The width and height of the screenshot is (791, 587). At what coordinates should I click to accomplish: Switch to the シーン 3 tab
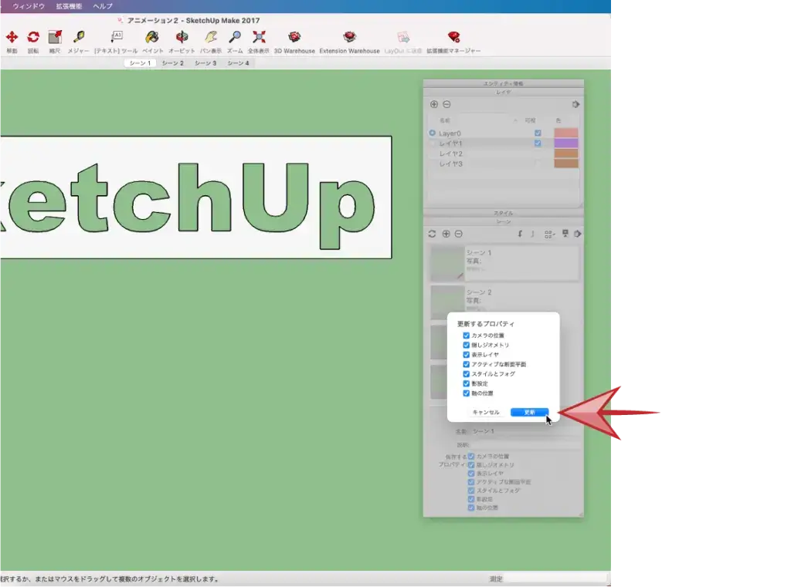pyautogui.click(x=205, y=63)
